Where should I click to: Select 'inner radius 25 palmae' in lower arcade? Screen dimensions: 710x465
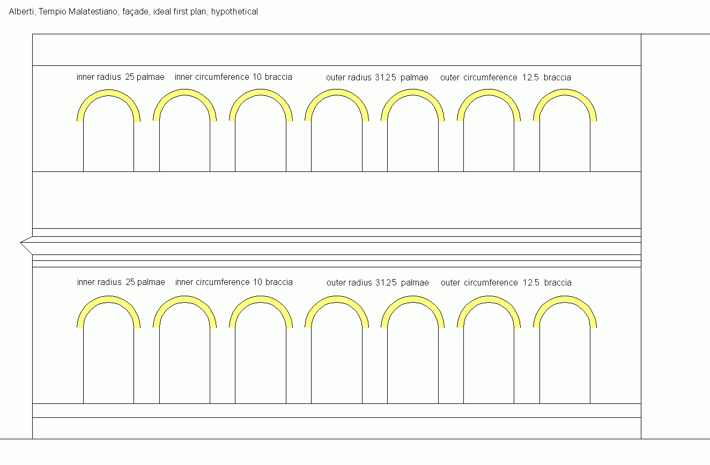(121, 282)
